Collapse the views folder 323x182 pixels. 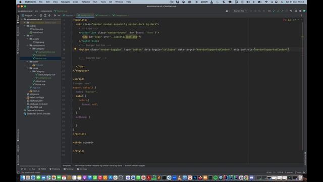[x=28, y=68]
